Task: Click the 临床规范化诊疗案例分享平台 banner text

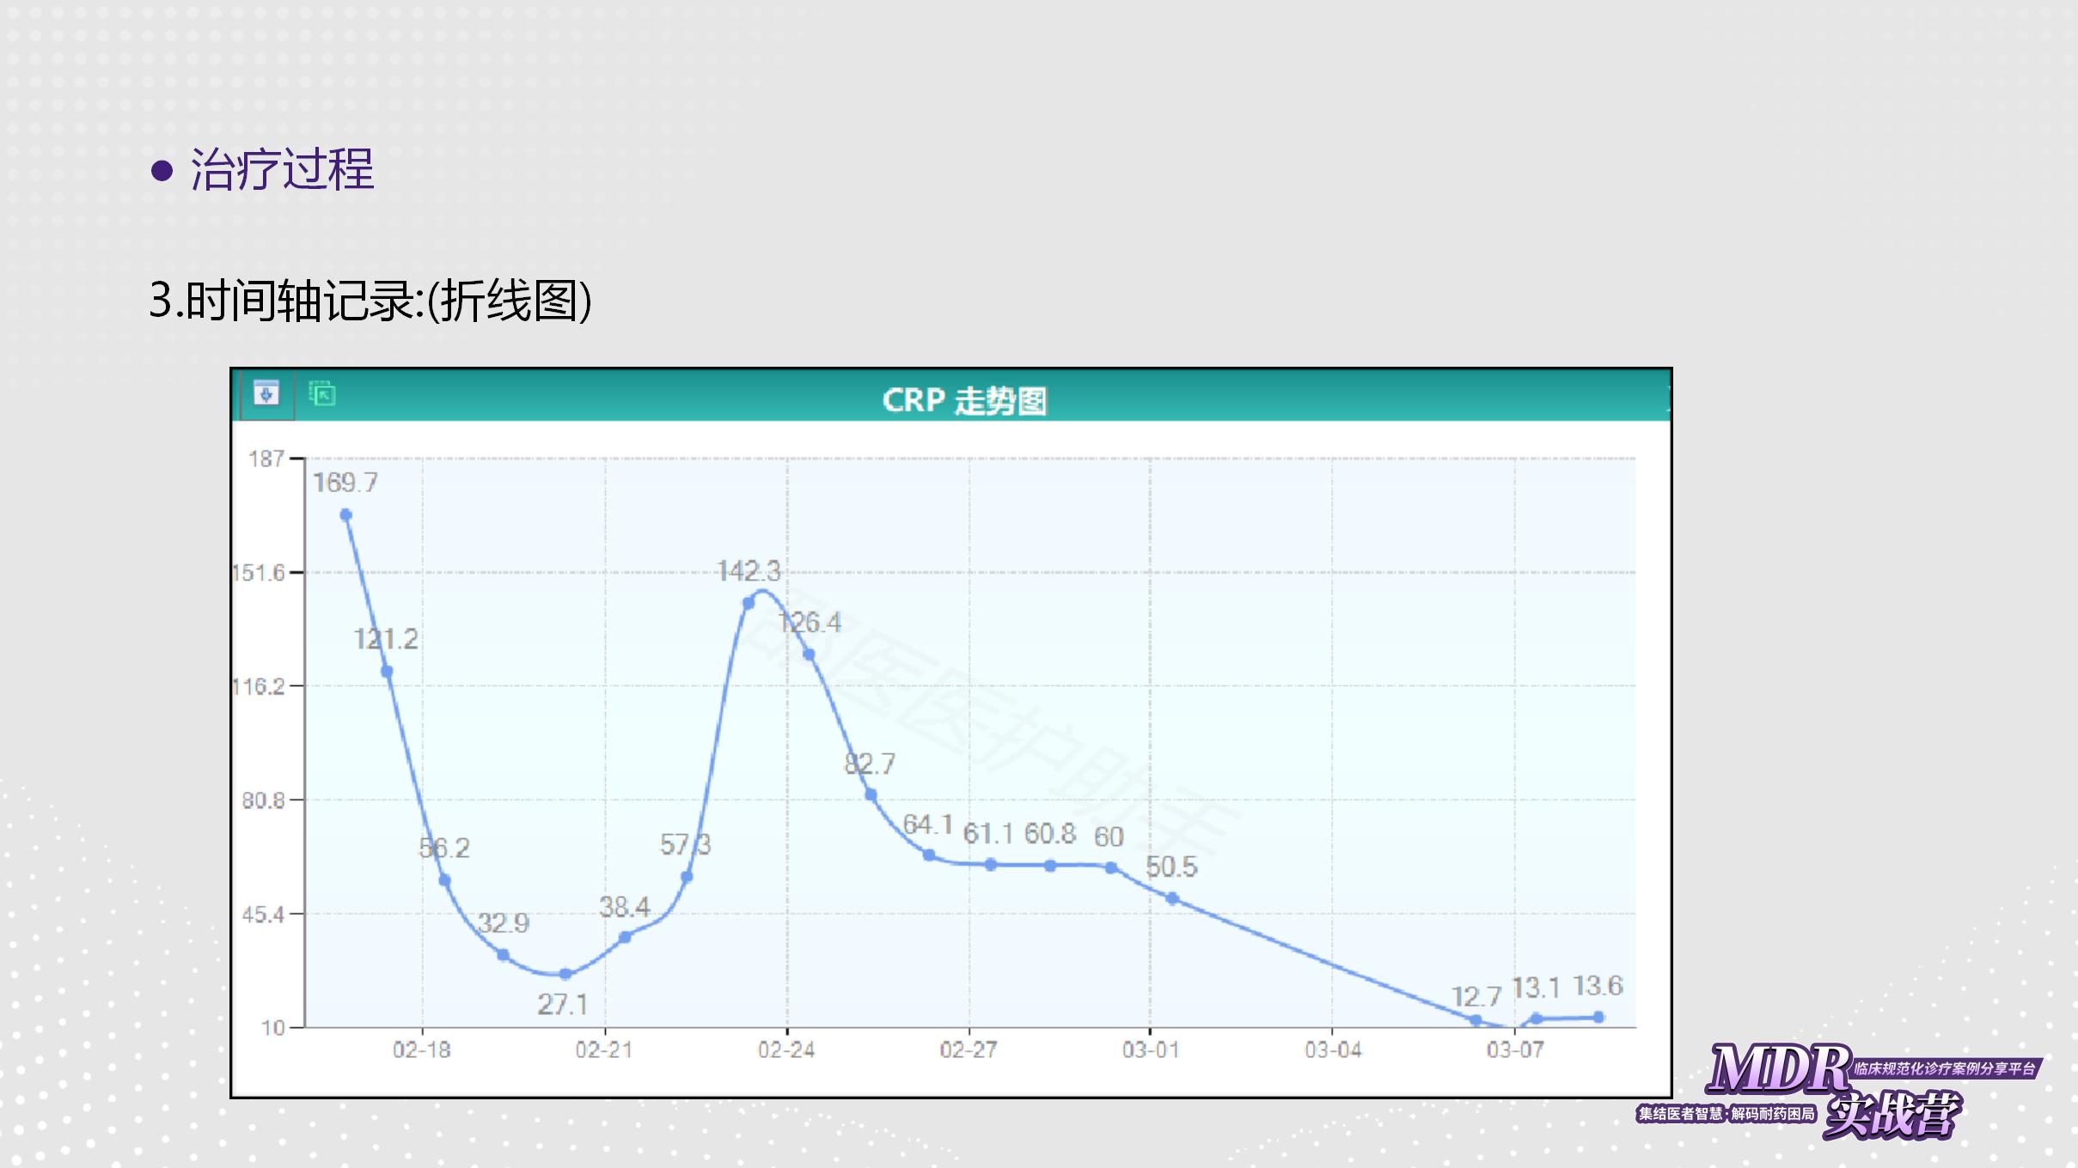Action: 1944,1068
